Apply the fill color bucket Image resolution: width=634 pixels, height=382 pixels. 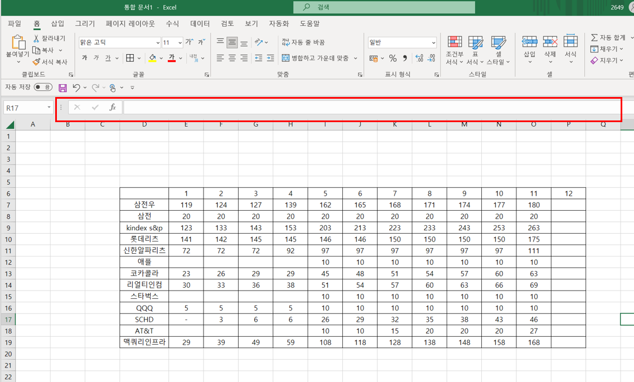[152, 58]
